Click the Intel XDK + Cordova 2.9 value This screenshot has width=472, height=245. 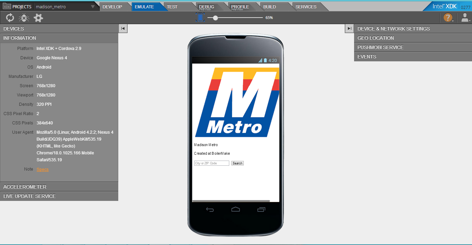point(59,49)
